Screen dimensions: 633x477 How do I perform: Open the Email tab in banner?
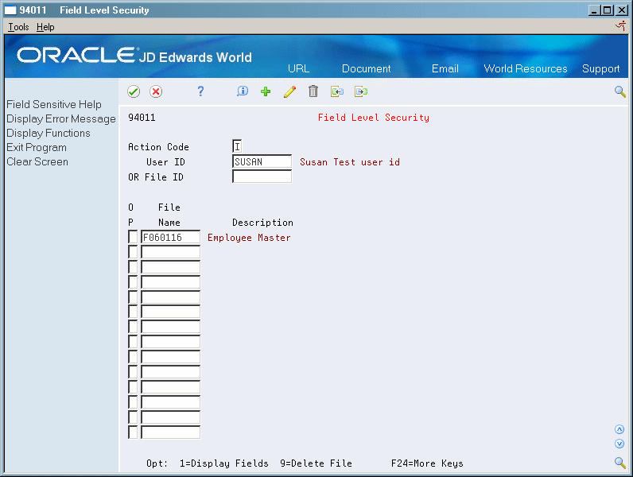[445, 68]
